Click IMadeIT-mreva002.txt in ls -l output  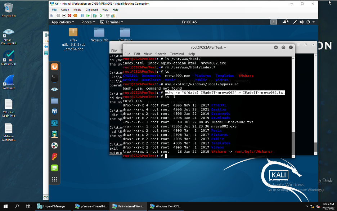pos(232,122)
